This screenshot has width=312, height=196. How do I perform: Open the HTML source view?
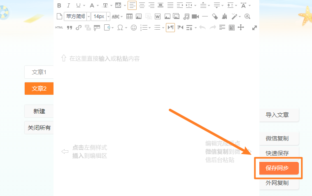click(59, 28)
